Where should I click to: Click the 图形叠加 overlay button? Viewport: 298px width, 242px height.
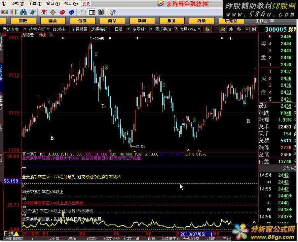[163, 29]
